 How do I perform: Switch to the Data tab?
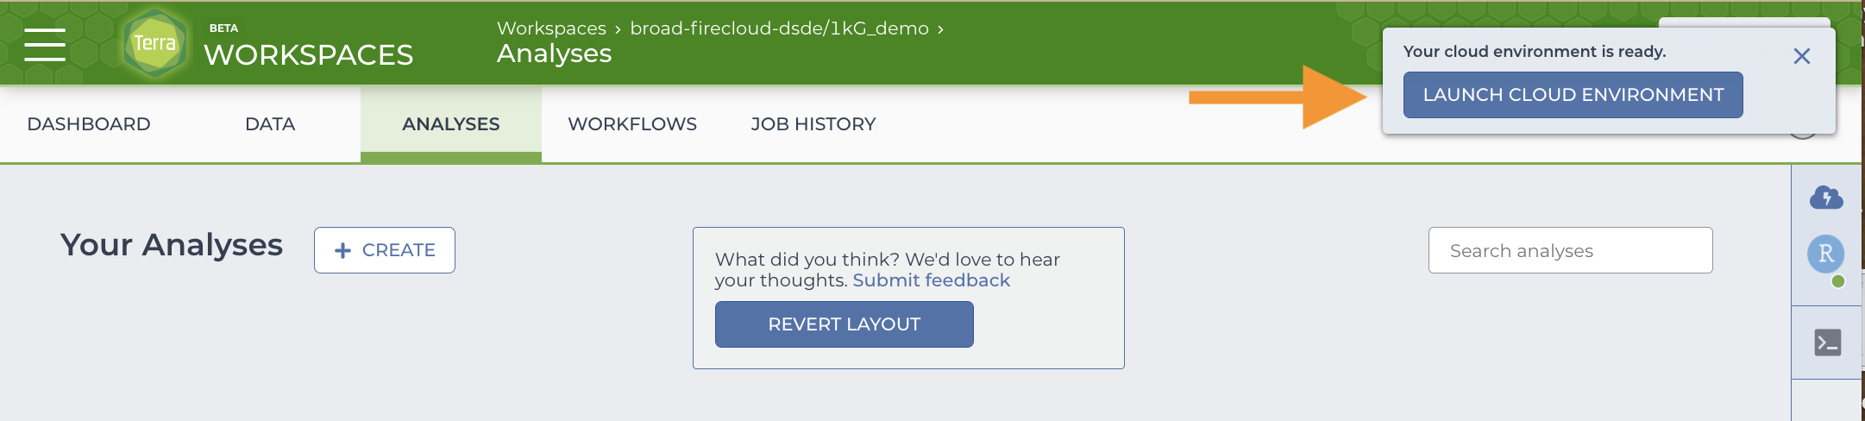270,124
